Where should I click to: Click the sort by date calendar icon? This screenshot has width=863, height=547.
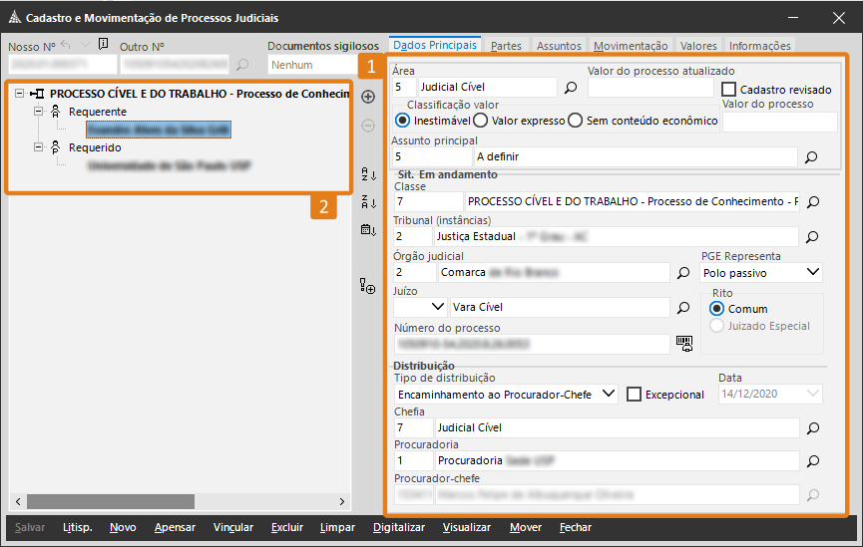point(368,230)
